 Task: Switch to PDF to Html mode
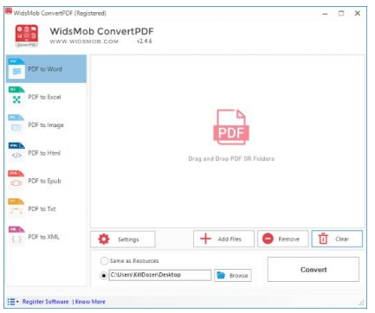(x=46, y=153)
